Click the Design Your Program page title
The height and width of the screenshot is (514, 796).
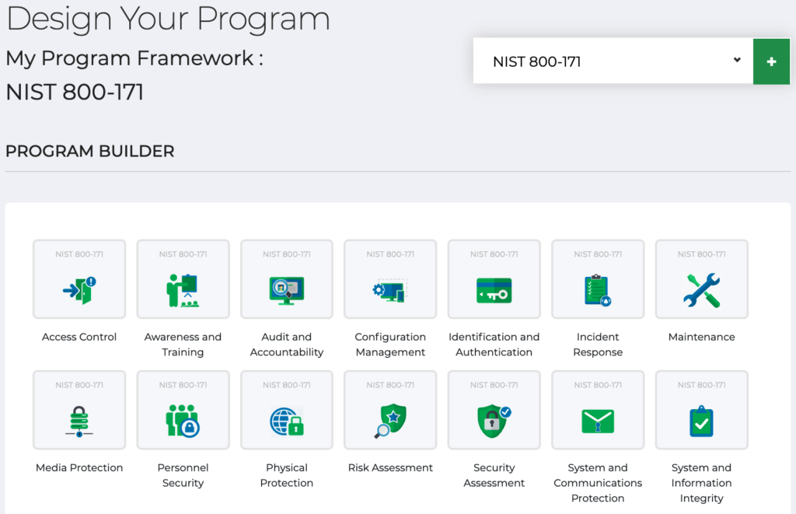(x=168, y=19)
